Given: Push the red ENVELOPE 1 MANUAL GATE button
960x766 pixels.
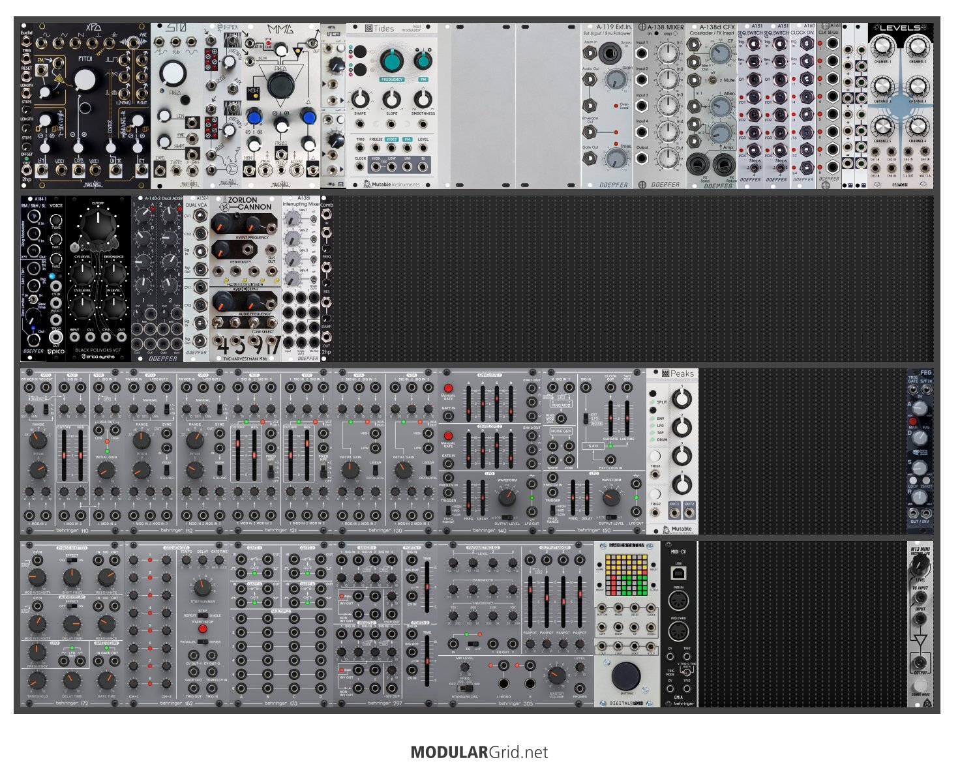Looking at the screenshot, I should coord(448,389).
